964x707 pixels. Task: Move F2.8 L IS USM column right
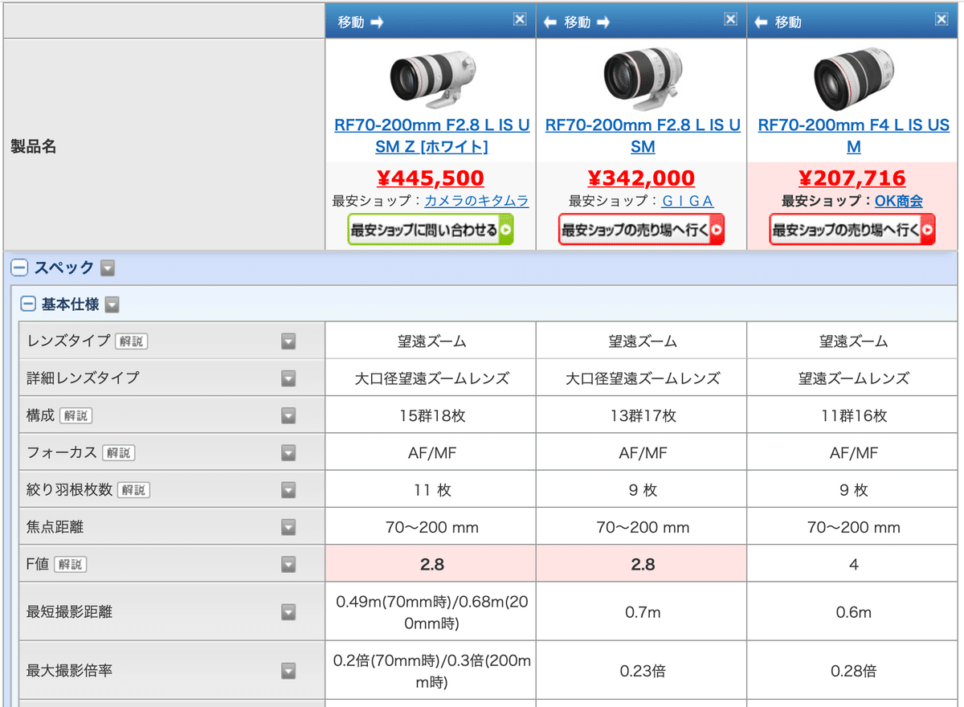602,22
